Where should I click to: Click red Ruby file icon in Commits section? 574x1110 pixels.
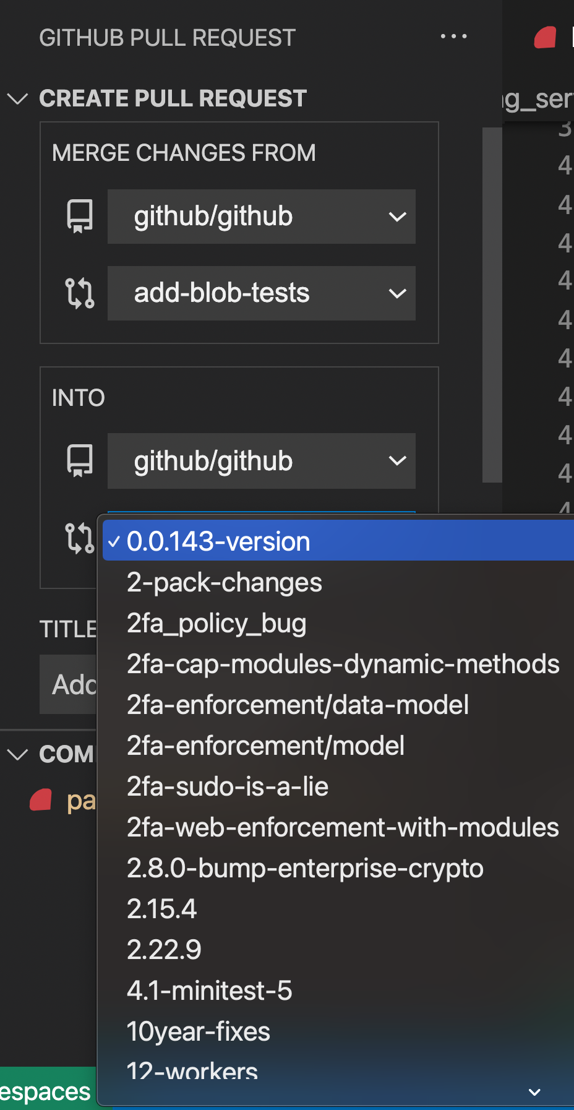click(41, 800)
